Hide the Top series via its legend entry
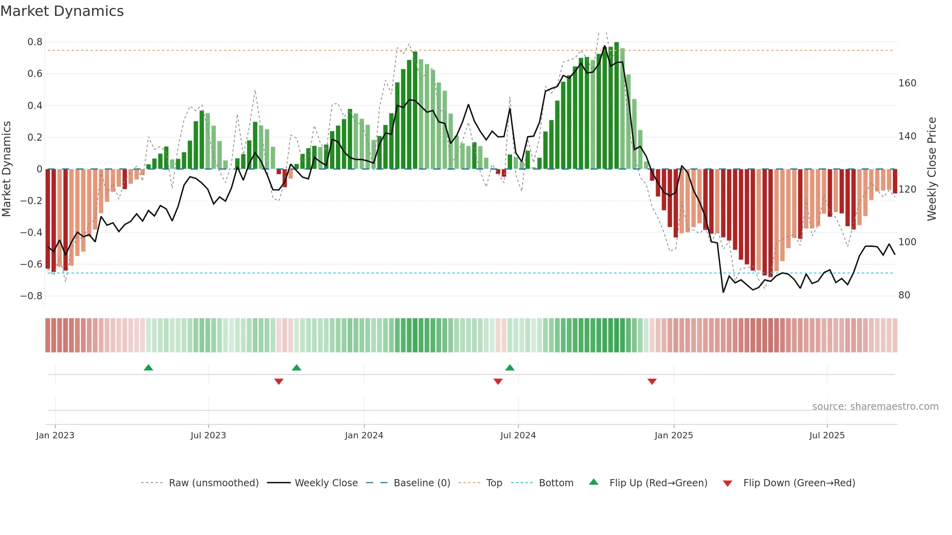 tap(480, 483)
